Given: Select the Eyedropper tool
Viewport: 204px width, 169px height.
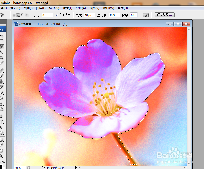Looking at the screenshot, I should pos(2,145).
